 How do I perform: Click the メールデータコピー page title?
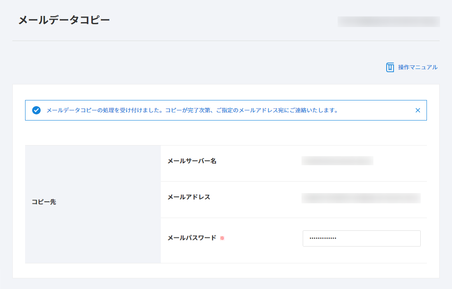pyautogui.click(x=64, y=20)
